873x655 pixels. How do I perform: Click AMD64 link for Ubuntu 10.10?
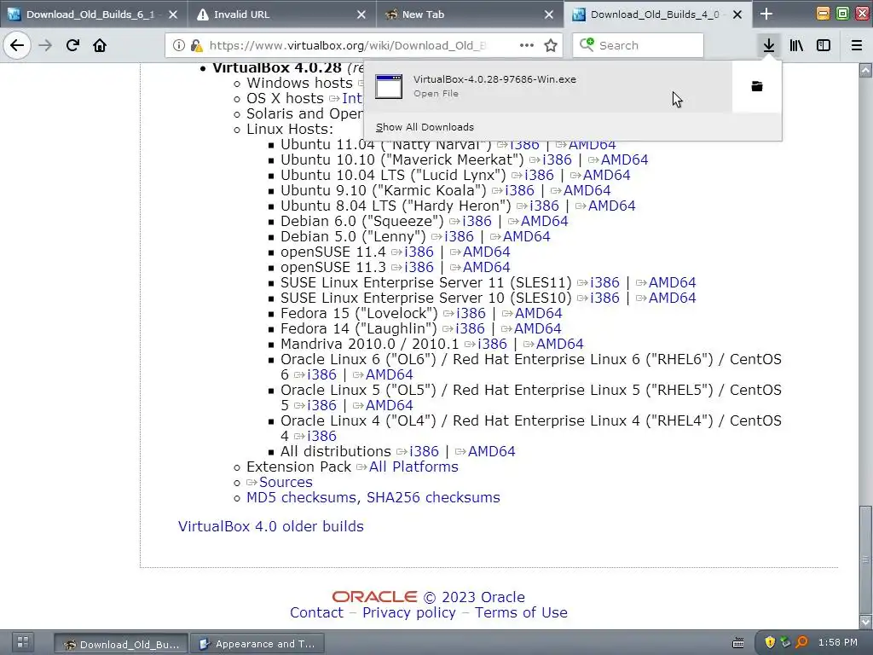(x=624, y=159)
